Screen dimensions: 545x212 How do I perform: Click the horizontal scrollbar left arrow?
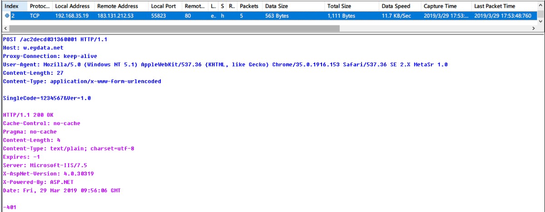(5, 28)
